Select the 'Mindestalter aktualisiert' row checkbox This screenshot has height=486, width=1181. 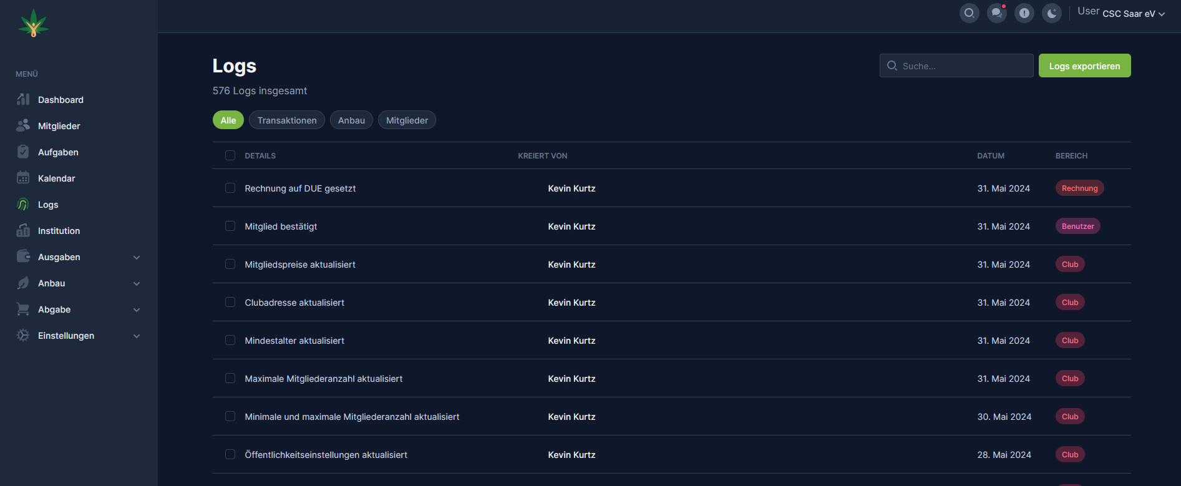230,340
